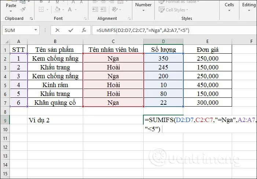Click the 'Khẩu trang' cell in row 3

[x=55, y=67]
